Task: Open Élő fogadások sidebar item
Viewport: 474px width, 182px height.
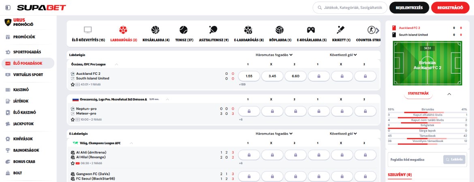Action: (x=28, y=63)
